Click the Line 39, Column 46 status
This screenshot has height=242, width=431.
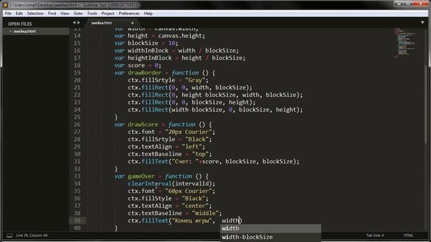[32, 235]
